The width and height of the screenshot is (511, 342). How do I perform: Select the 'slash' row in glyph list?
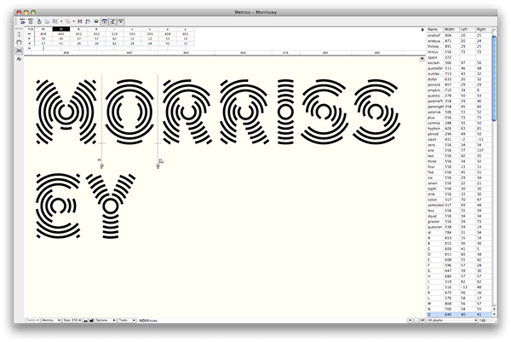click(x=459, y=139)
